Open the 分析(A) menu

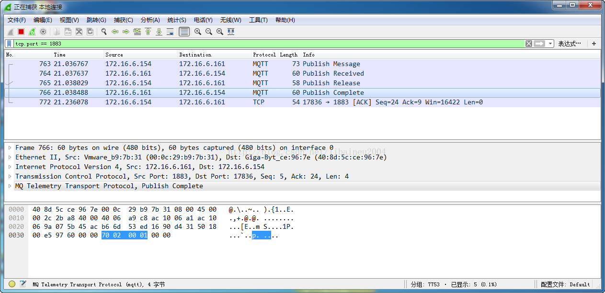pyautogui.click(x=150, y=20)
